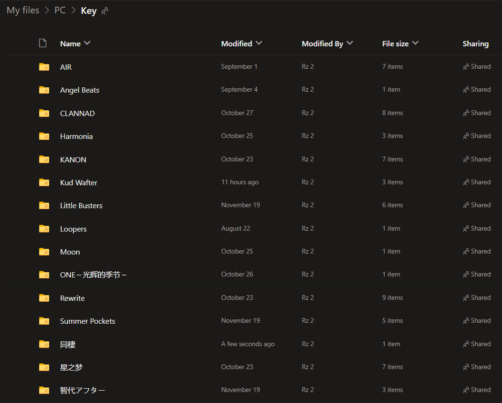
Task: Open the Angel Beats folder
Action: pos(80,90)
